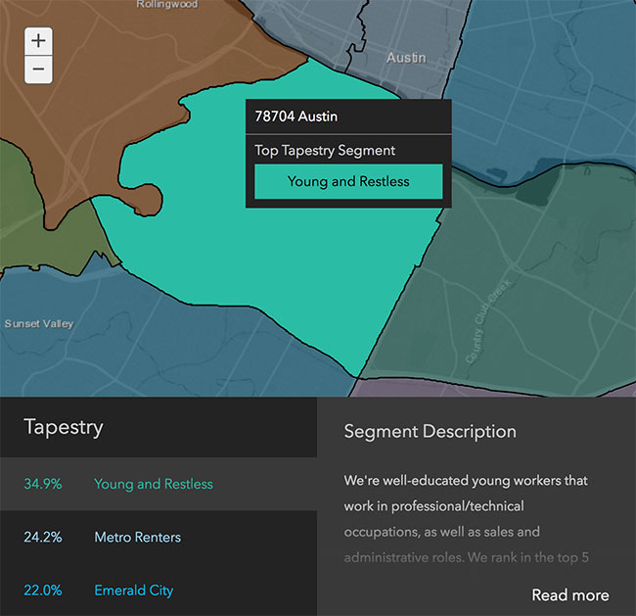The height and width of the screenshot is (616, 636).
Task: Click the Austin label on the map
Action: [x=406, y=58]
